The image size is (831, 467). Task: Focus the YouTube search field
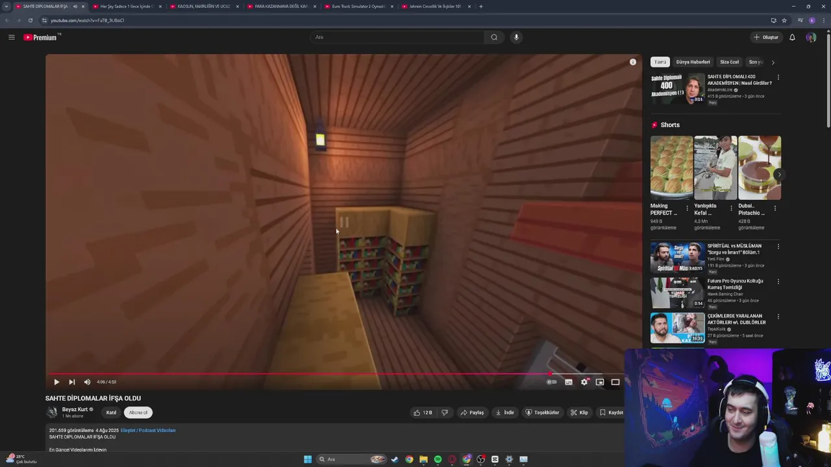pos(397,37)
